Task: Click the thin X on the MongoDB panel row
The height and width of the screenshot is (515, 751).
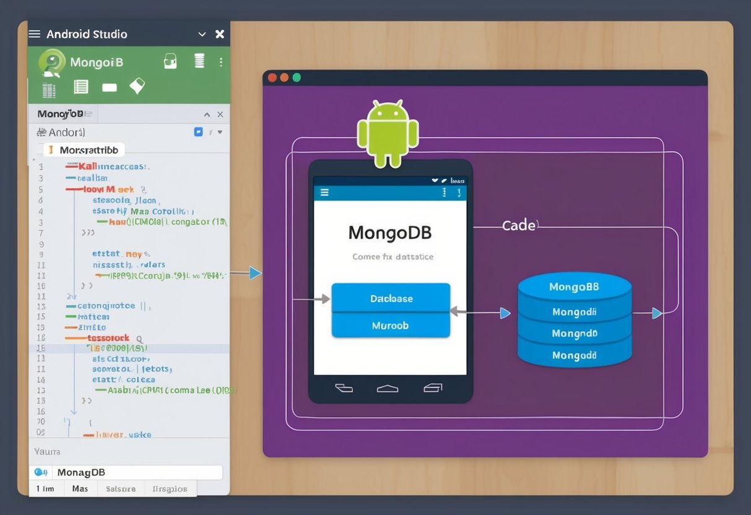Action: pos(220,115)
